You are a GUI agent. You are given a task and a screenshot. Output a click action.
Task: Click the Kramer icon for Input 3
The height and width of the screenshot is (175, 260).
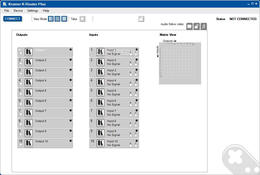pyautogui.click(x=101, y=72)
